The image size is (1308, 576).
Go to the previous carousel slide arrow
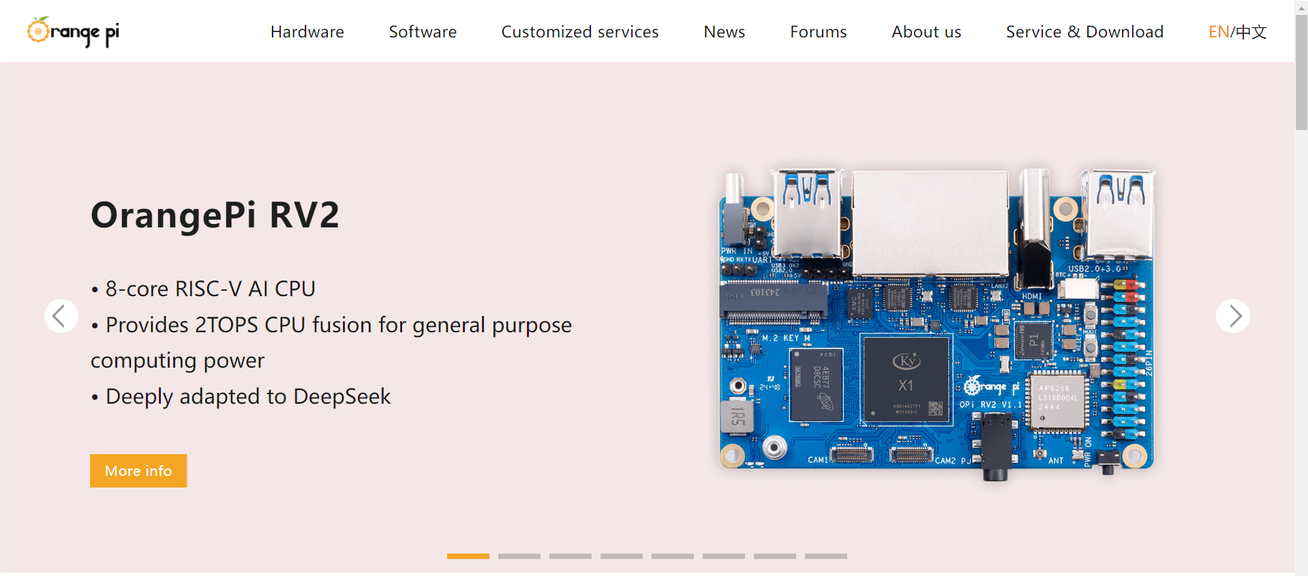coord(61,316)
